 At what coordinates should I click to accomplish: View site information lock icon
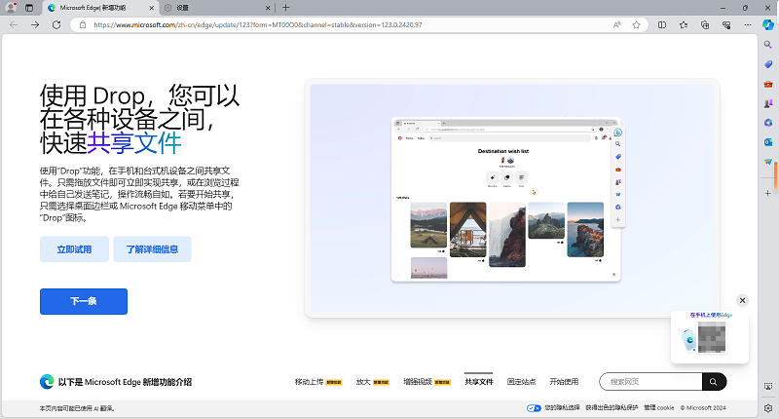(83, 25)
